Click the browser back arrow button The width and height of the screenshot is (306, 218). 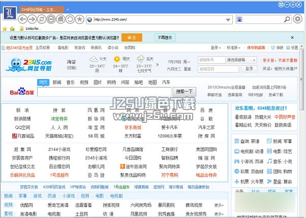(23, 19)
